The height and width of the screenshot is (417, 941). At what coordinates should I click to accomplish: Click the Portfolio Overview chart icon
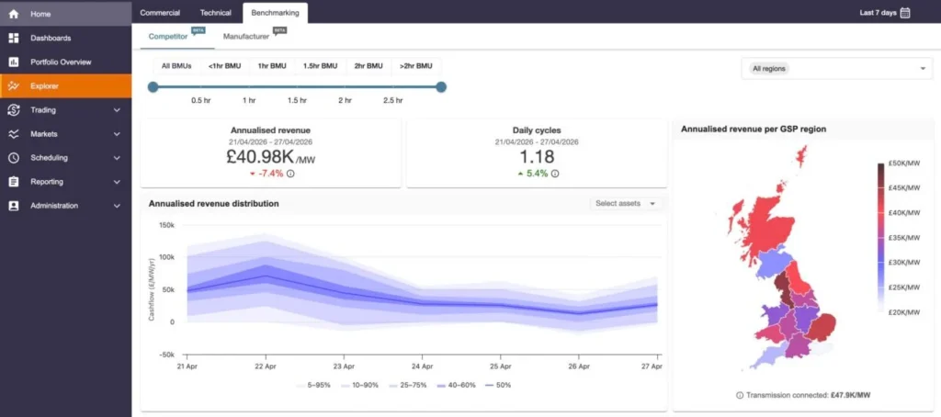[14, 62]
